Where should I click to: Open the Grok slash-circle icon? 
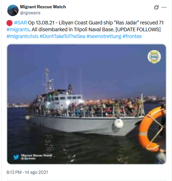156,7
